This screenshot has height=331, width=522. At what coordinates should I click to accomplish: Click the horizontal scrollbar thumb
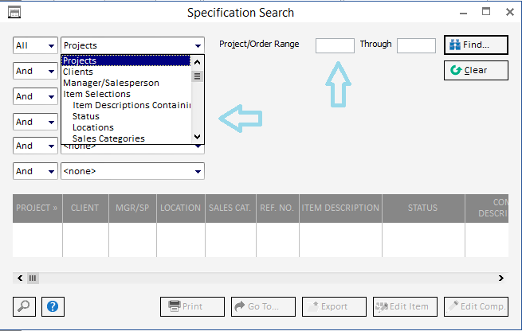[x=33, y=278]
